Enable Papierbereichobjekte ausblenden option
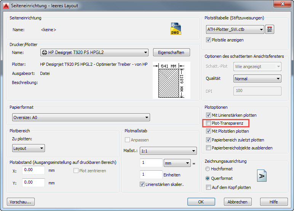Viewport: 294px width, 211px height. pos(208,148)
